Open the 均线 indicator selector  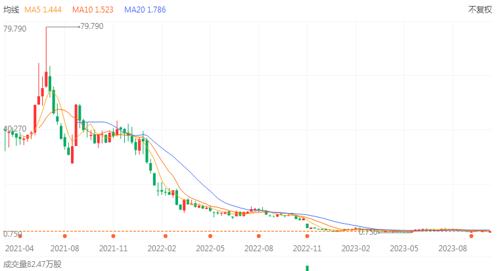coord(12,10)
